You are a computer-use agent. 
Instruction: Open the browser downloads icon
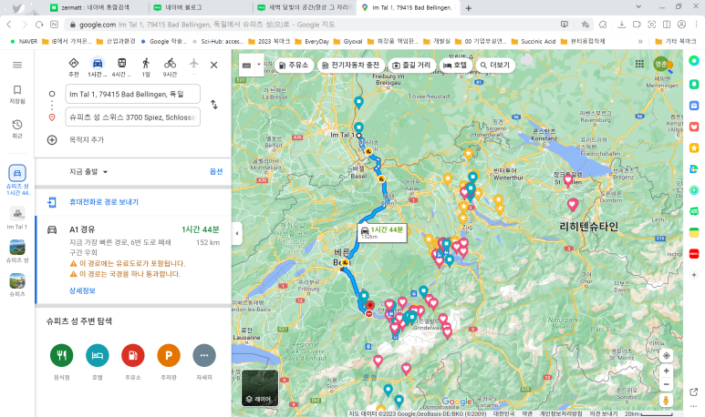click(x=622, y=25)
